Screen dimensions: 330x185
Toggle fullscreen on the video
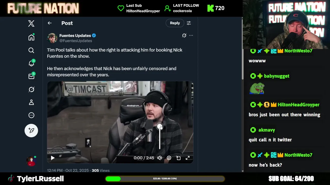click(x=188, y=158)
